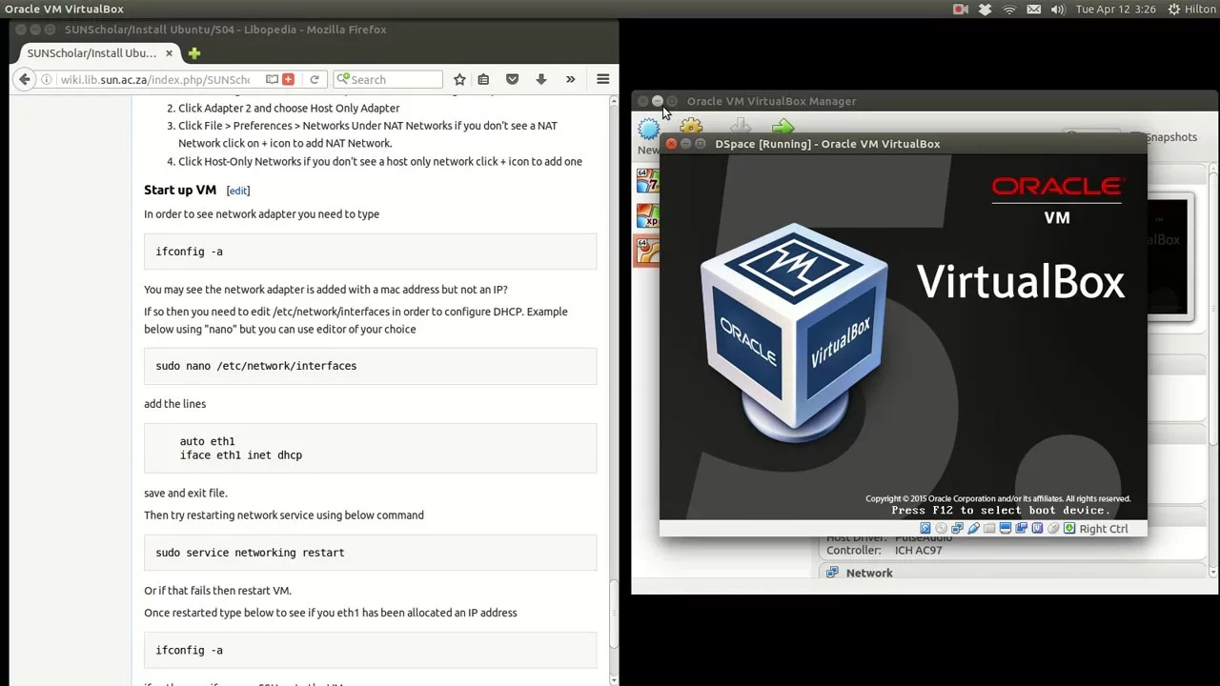The height and width of the screenshot is (686, 1220).
Task: Open Pocket icon in Firefox toolbar
Action: [512, 79]
